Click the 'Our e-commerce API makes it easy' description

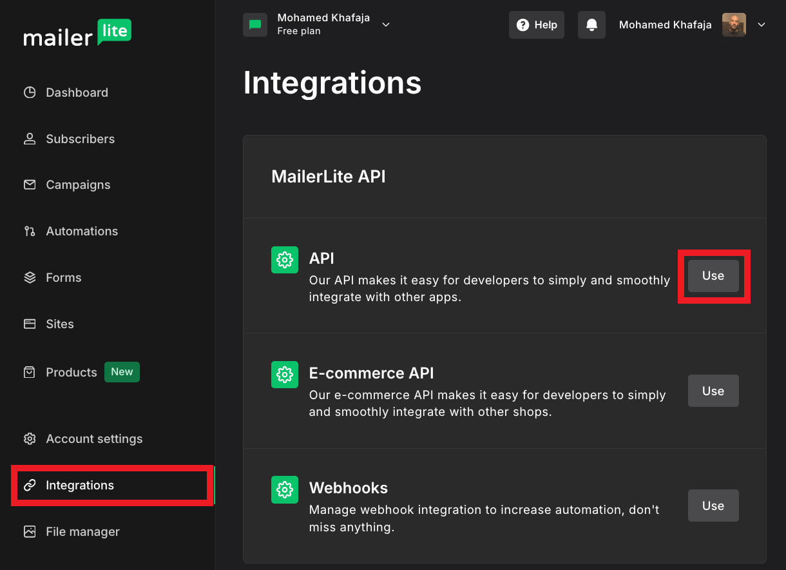point(488,403)
